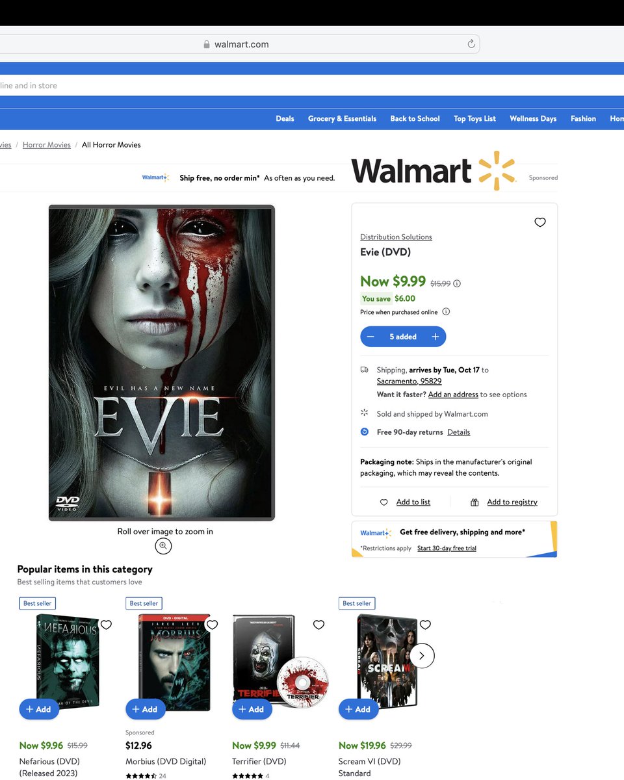The width and height of the screenshot is (624, 780).
Task: Start 30-day free trial link
Action: [x=447, y=548]
